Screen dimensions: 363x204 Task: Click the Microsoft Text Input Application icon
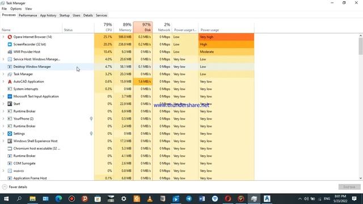10,96
